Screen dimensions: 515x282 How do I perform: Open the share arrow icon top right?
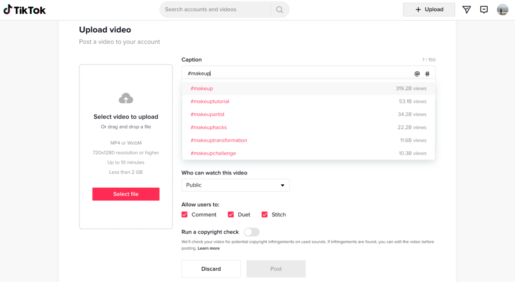tap(466, 10)
